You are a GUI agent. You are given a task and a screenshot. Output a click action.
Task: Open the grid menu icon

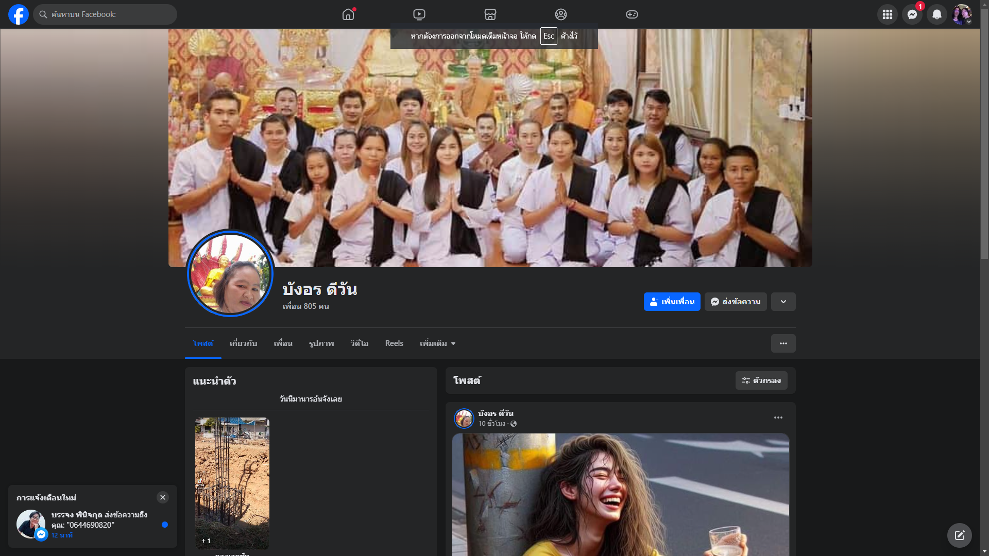887,14
